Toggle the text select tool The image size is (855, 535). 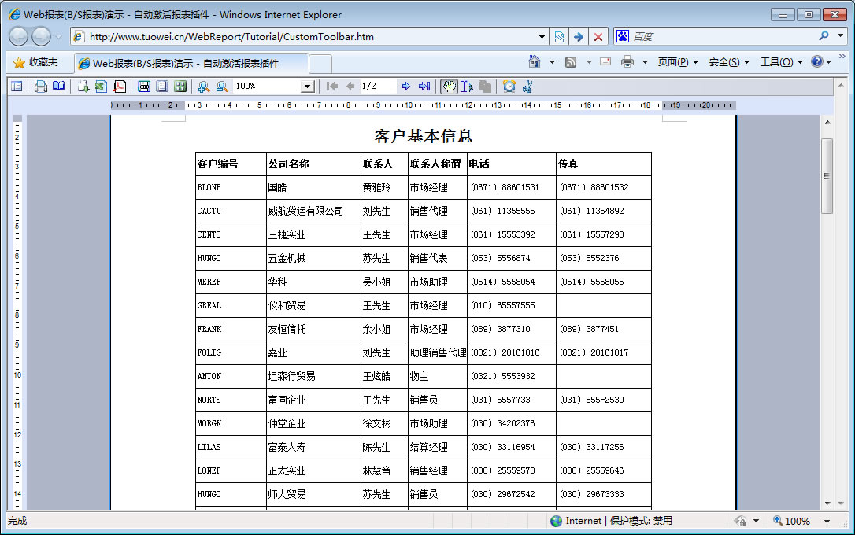point(467,87)
